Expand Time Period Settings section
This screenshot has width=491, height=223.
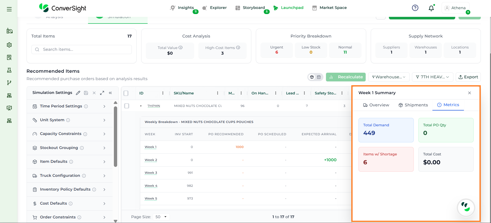pos(70,106)
